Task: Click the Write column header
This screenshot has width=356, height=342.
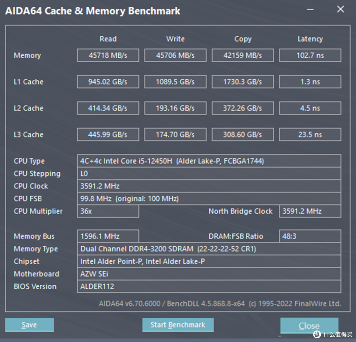Action: click(x=175, y=39)
